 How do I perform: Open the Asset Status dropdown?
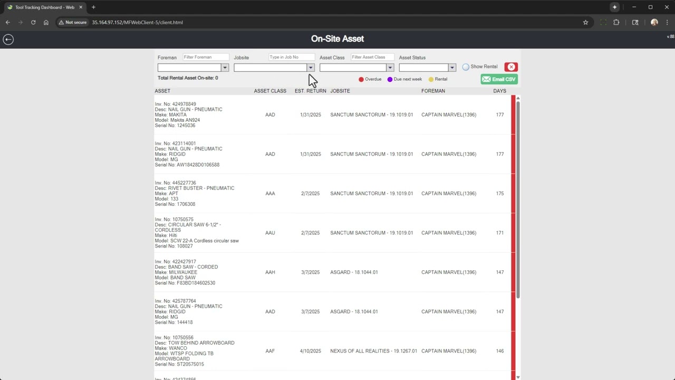click(x=452, y=68)
